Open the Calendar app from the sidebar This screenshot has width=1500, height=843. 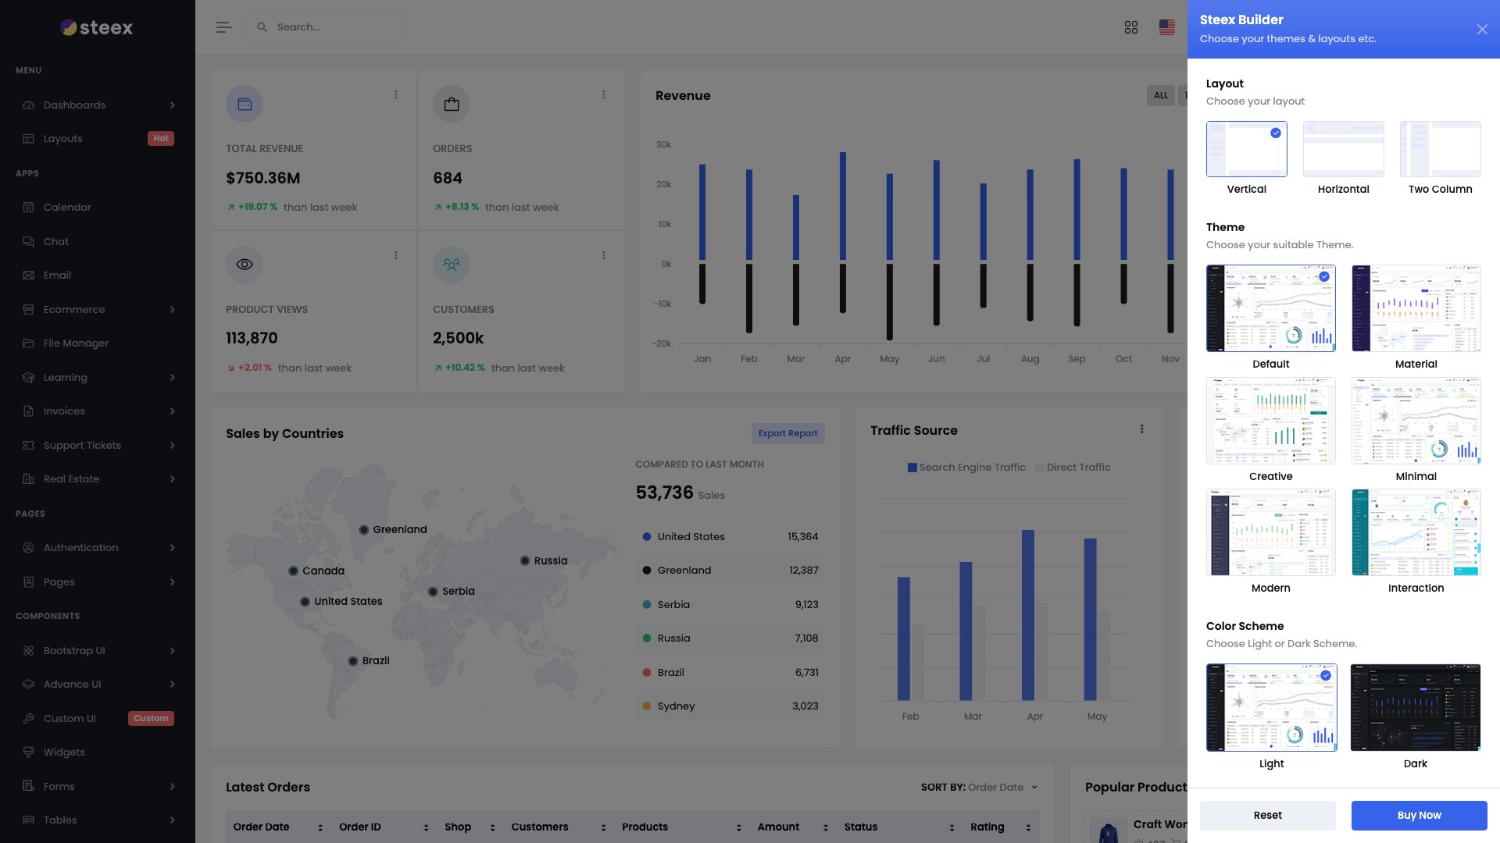click(29, 207)
